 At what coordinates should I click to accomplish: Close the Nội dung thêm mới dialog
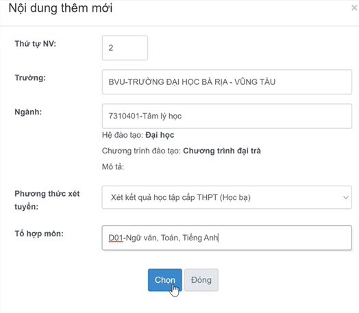(354, 8)
